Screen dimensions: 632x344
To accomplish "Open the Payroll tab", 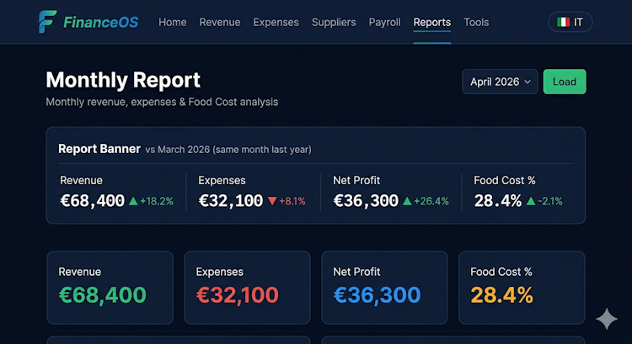I will coord(384,22).
